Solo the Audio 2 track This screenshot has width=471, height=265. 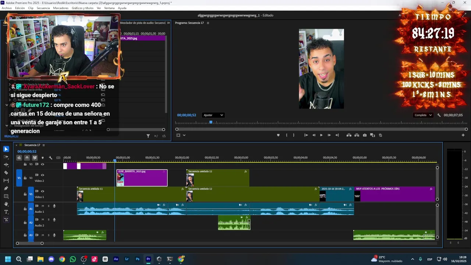[48, 220]
